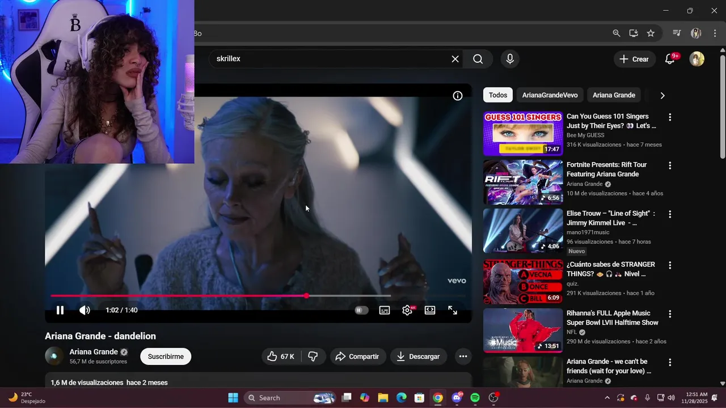The image size is (726, 408).
Task: Launch Microsoft Edge from taskbar
Action: coord(401,398)
